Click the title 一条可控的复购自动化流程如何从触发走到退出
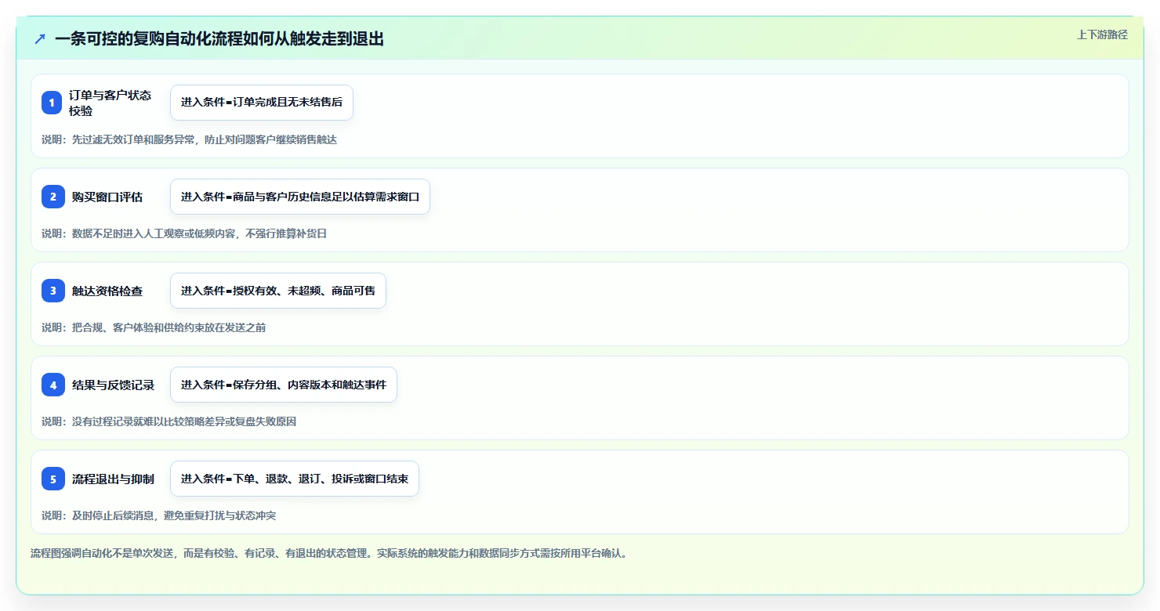Image resolution: width=1160 pixels, height=611 pixels. (219, 39)
